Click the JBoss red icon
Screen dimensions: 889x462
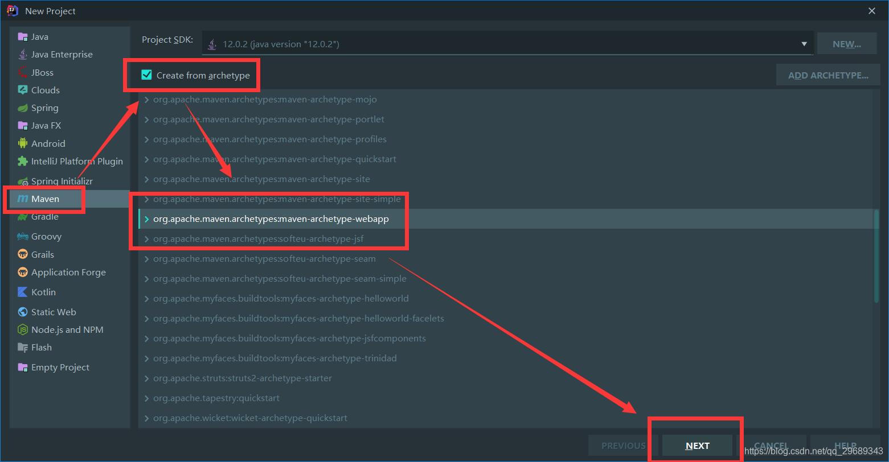[x=23, y=72]
